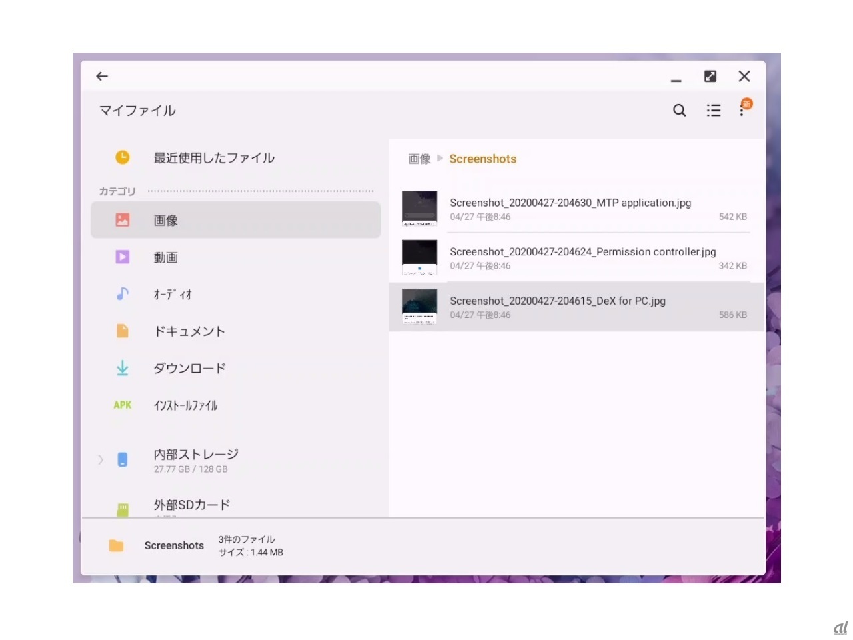Viewport: 853px width, 640px height.
Task: Select the MTP application screenshot file
Action: pyautogui.click(x=570, y=209)
